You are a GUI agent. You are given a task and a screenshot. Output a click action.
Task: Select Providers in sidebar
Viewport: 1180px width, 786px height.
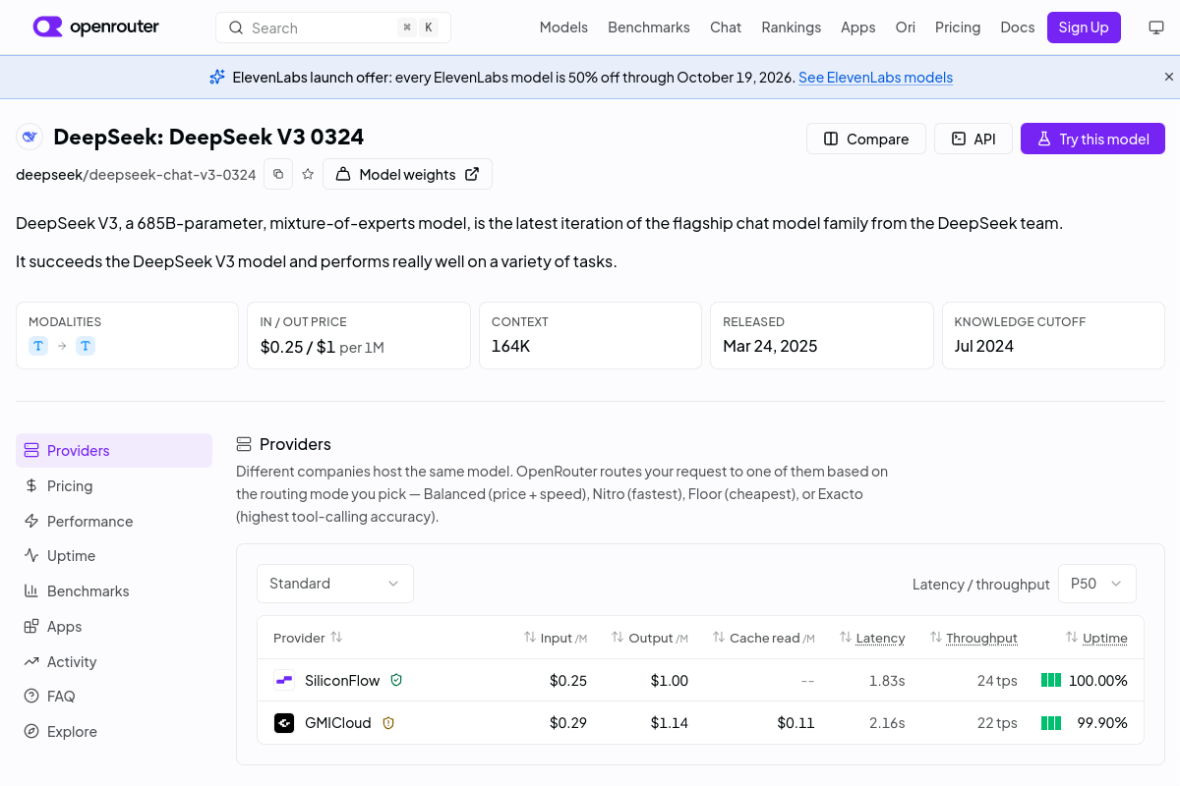[x=114, y=450]
